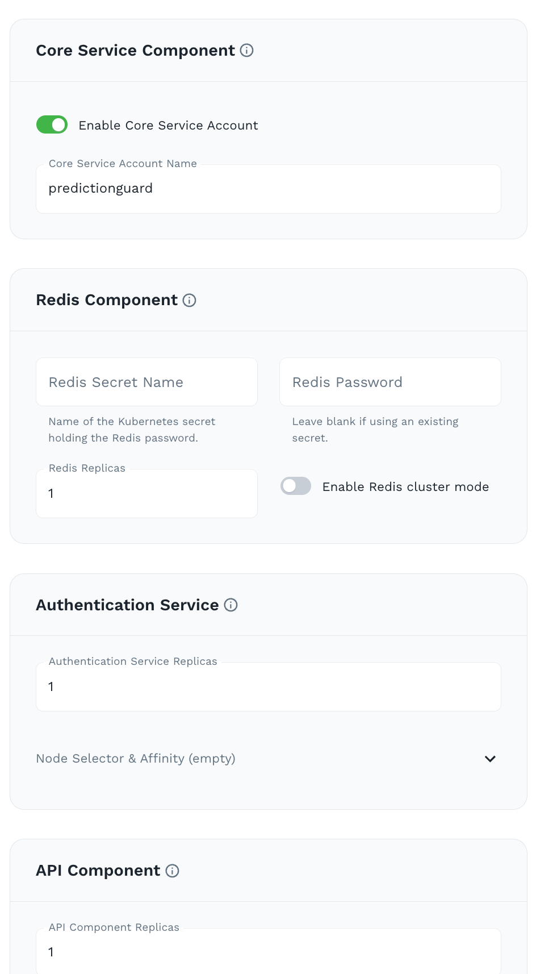Select the Core Service Account Name field
The width and height of the screenshot is (536, 974).
pos(268,188)
